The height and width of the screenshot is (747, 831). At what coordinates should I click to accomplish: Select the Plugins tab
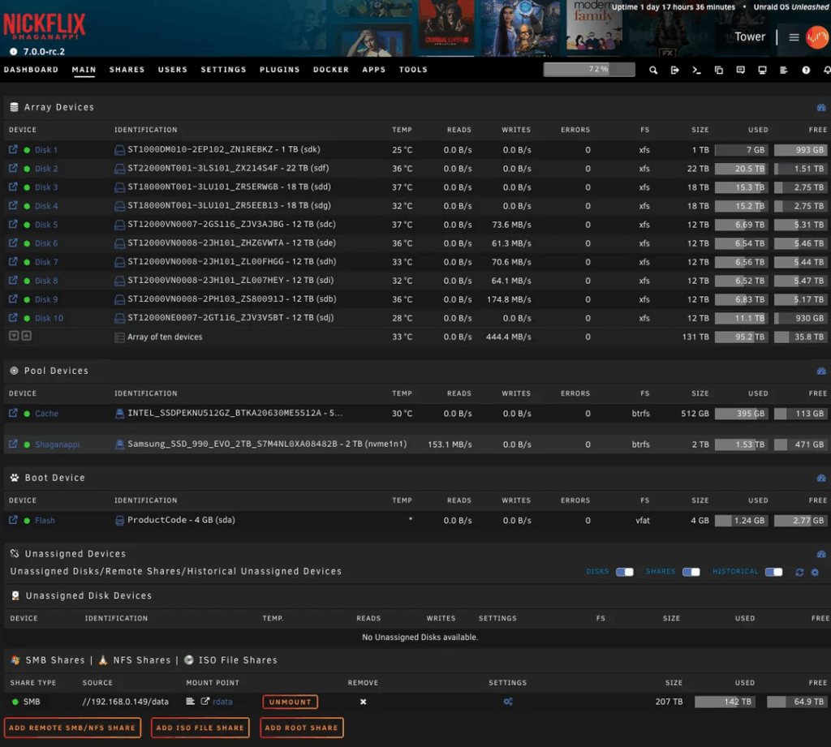tap(279, 70)
